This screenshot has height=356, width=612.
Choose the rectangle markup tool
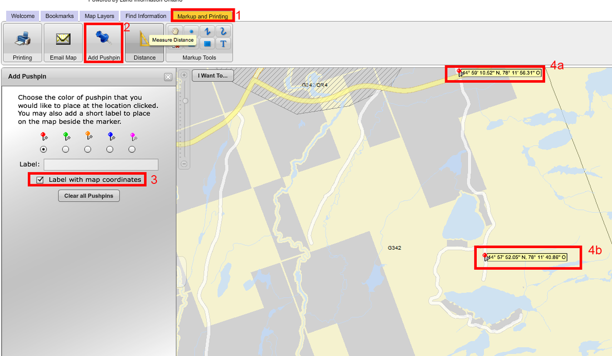click(208, 44)
